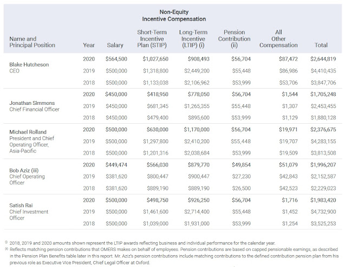Click the All Other Compensation header
The height and width of the screenshot is (267, 346).
pyautogui.click(x=278, y=39)
